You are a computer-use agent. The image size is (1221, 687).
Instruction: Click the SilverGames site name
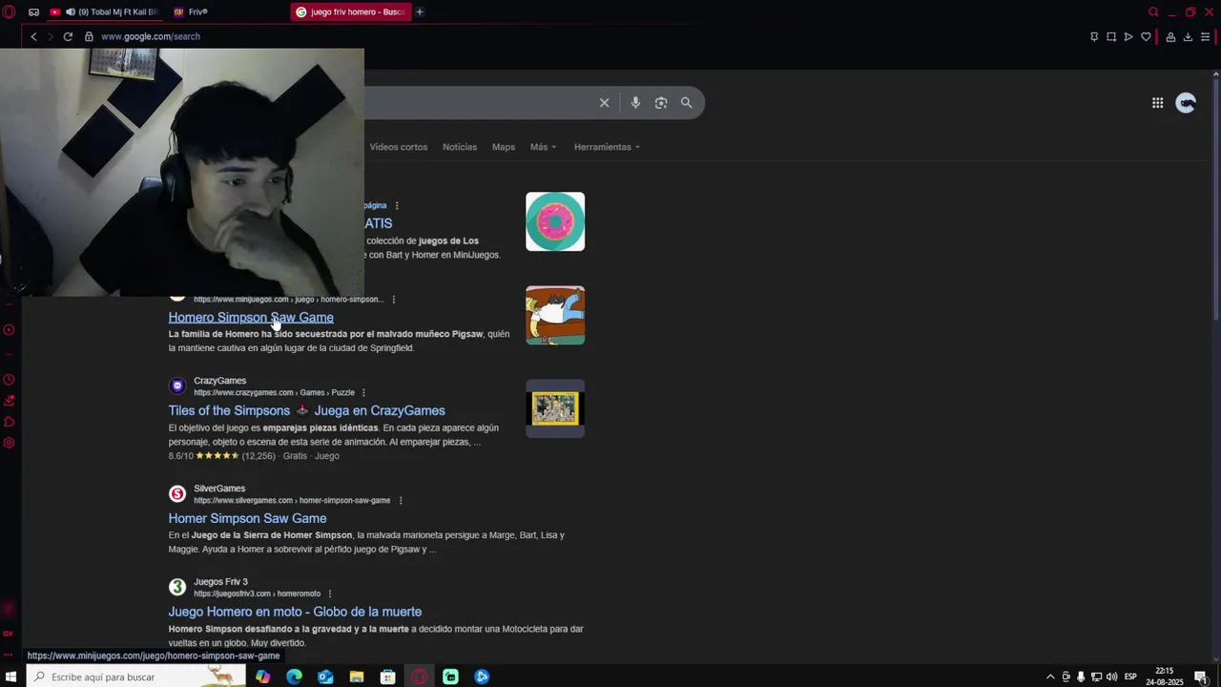click(x=219, y=489)
